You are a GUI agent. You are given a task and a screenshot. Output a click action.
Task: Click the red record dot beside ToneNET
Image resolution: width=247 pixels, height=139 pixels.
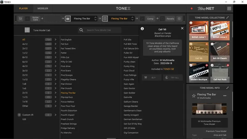(x=191, y=9)
